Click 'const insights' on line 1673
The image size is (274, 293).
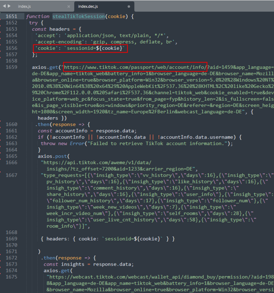tap(64, 264)
